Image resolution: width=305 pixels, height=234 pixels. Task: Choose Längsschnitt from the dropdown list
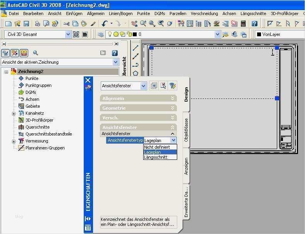tap(156, 157)
